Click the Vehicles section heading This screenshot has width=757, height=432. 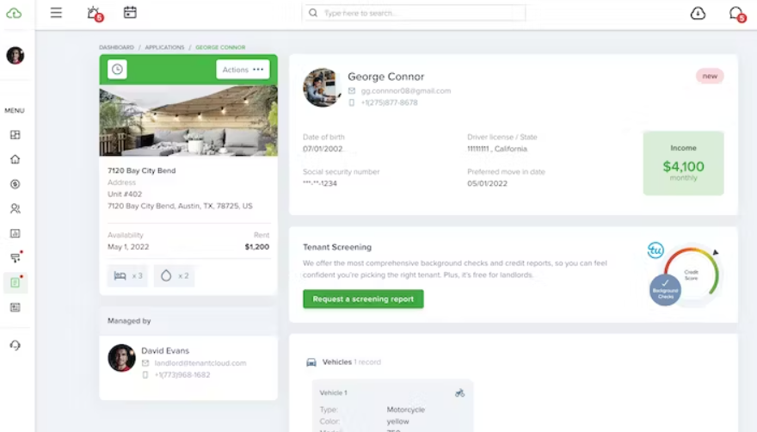point(337,362)
